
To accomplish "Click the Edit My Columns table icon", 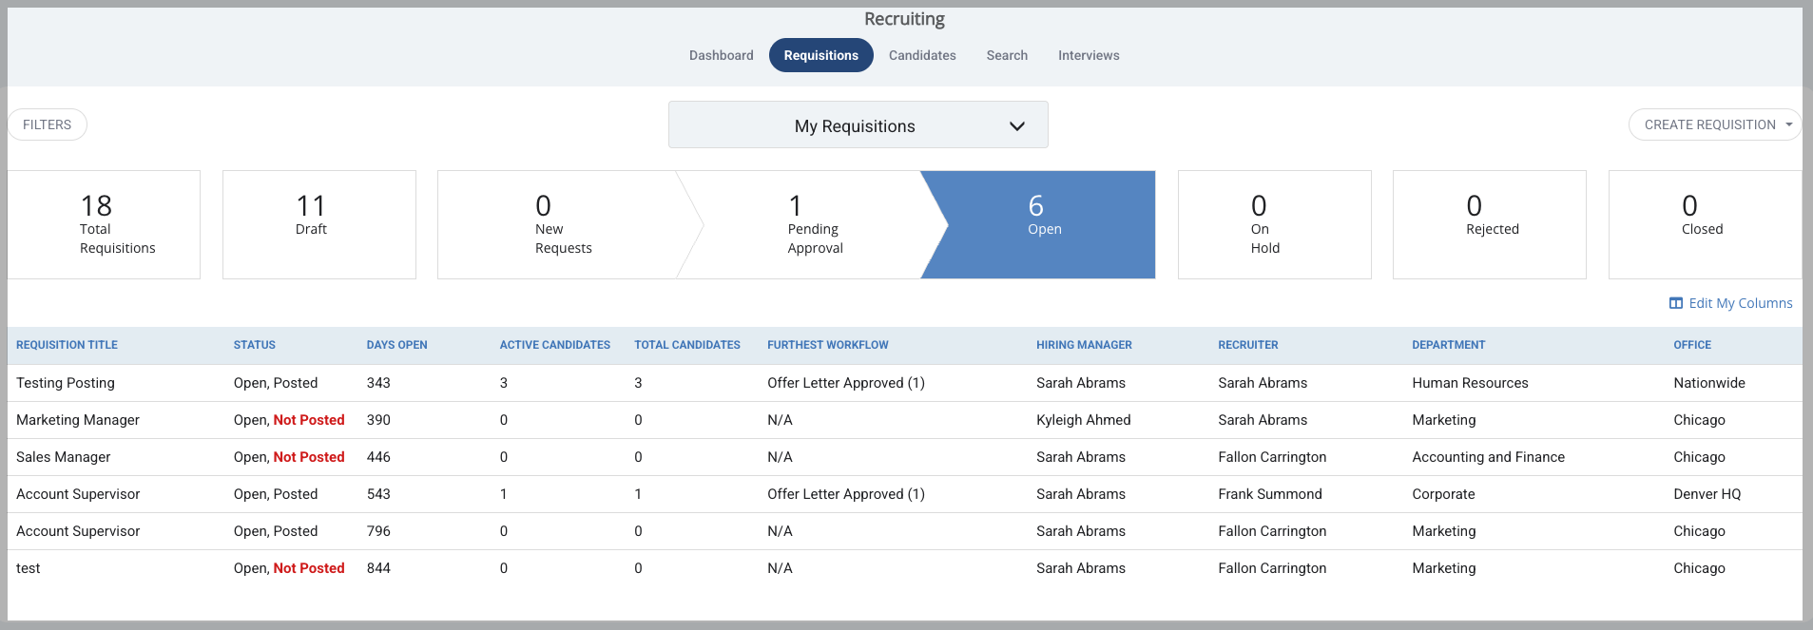I will pos(1676,303).
